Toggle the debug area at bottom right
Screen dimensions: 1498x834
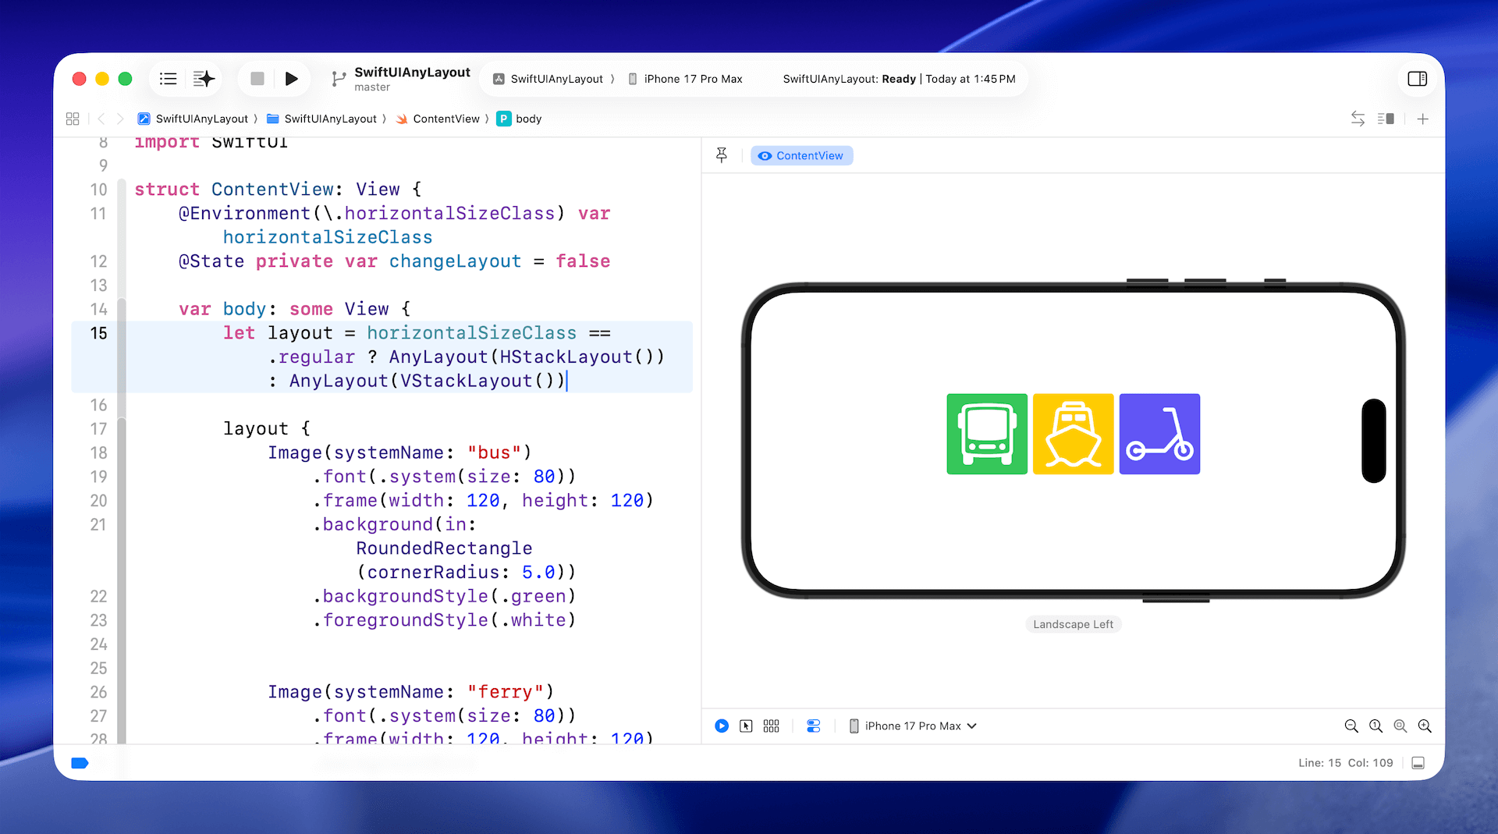(x=1418, y=763)
